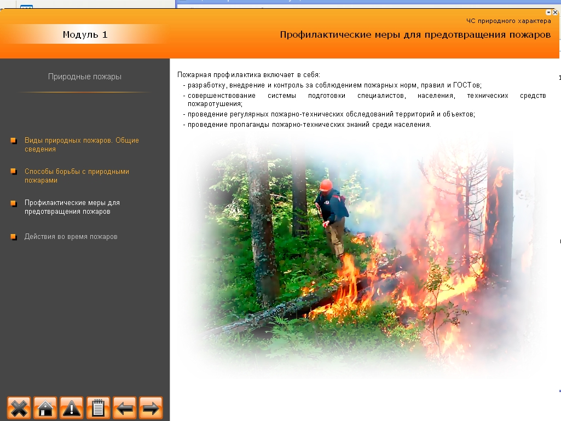Minimize the course window using top-right button
Image resolution: width=561 pixels, height=421 pixels.
tap(549, 11)
